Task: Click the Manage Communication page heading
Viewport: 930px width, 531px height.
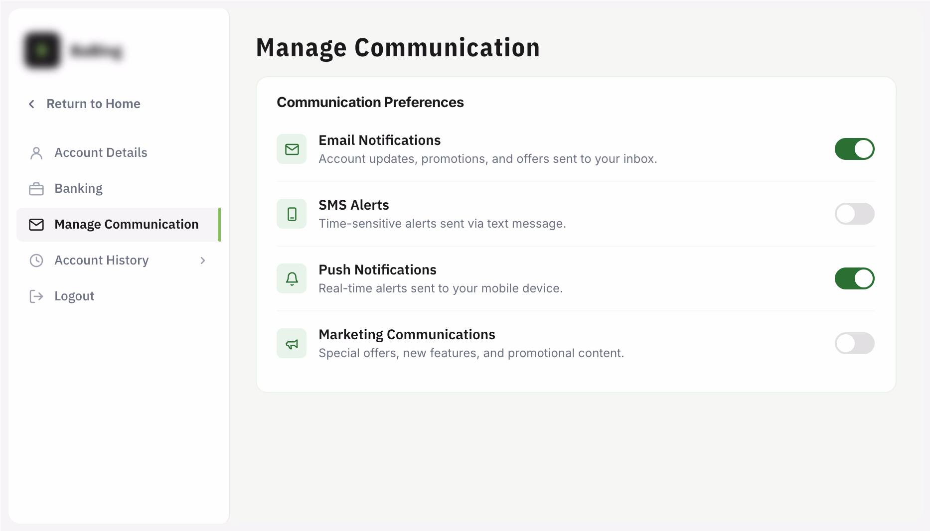Action: tap(398, 48)
